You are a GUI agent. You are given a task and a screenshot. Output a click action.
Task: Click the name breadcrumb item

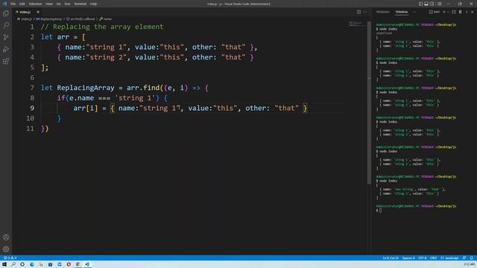pyautogui.click(x=106, y=19)
